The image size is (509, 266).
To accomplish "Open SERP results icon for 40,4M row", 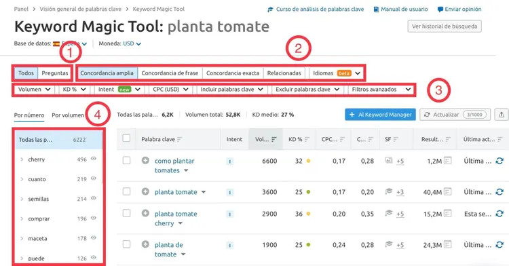I will pyautogui.click(x=448, y=192).
